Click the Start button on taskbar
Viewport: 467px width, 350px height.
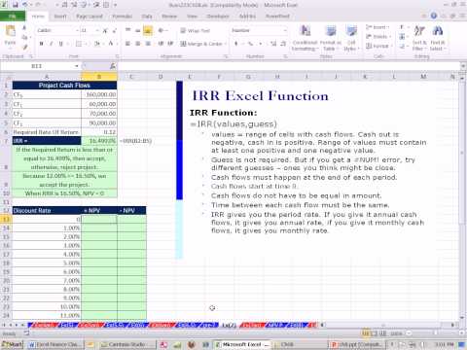pyautogui.click(x=12, y=344)
